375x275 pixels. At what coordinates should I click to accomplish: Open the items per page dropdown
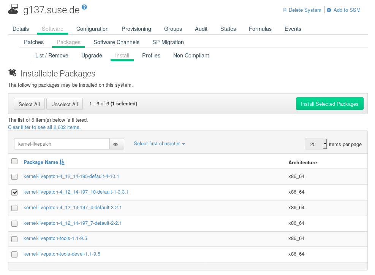point(315,144)
